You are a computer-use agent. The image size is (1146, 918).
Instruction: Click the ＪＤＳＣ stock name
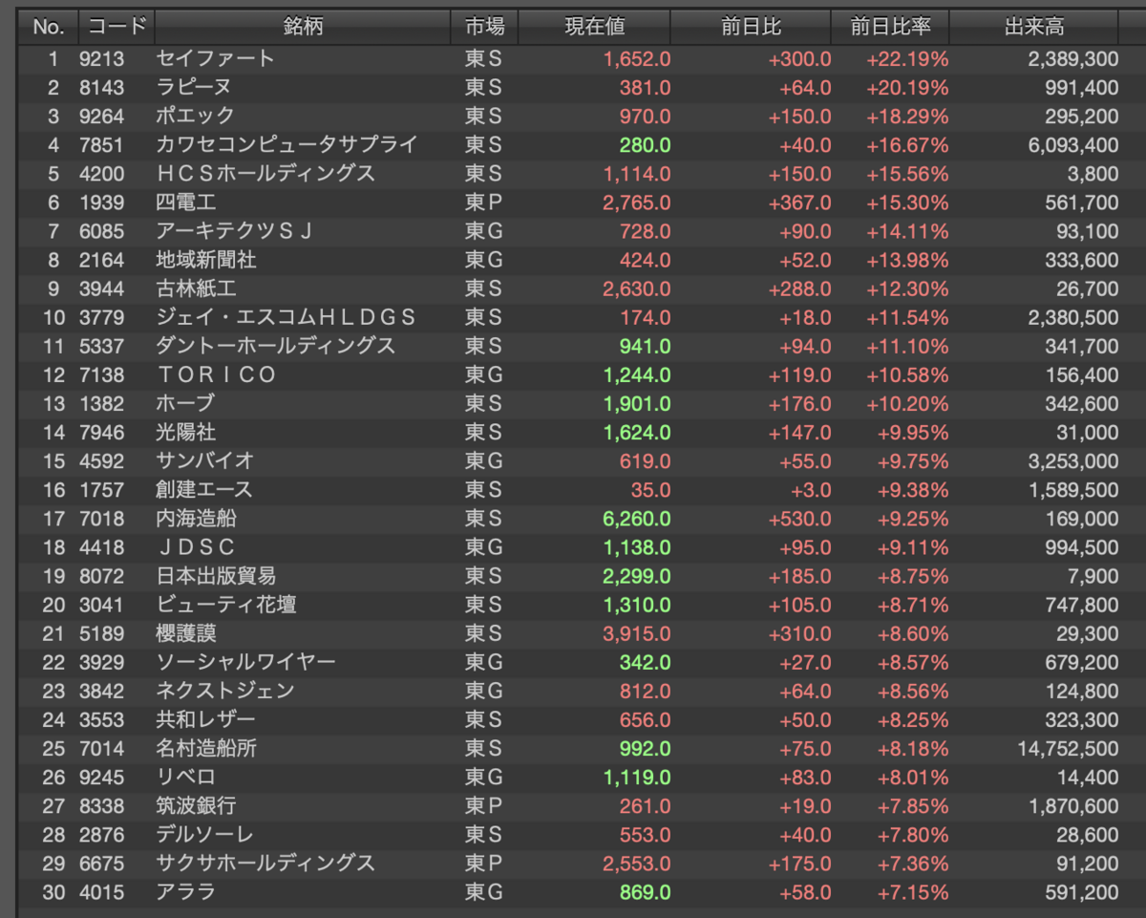click(x=196, y=547)
